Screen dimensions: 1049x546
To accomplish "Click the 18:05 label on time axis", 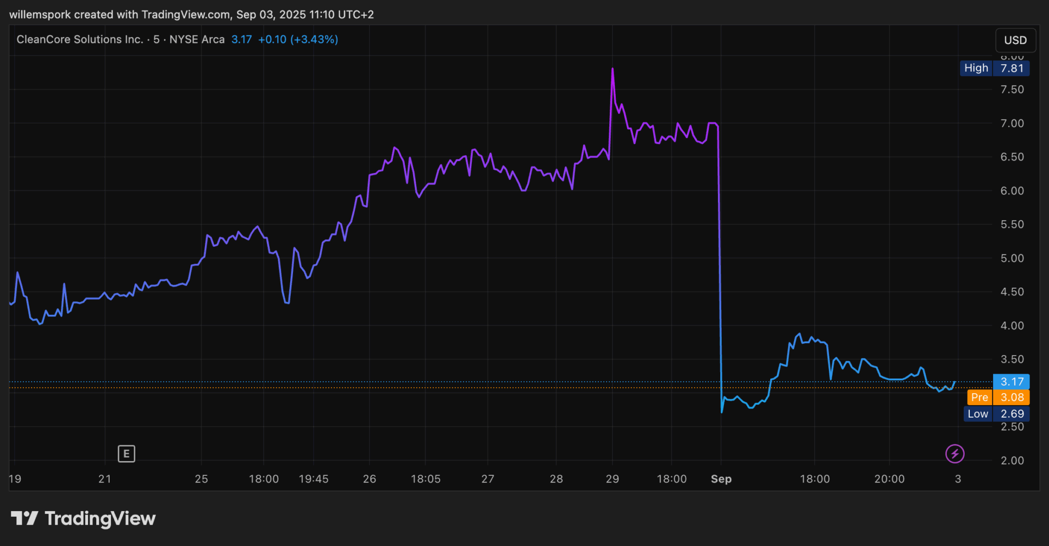I will [426, 479].
